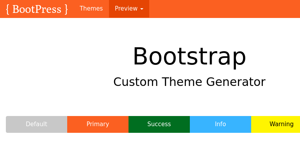Expand the Preview dropdown menu
300x150 pixels.
[129, 9]
